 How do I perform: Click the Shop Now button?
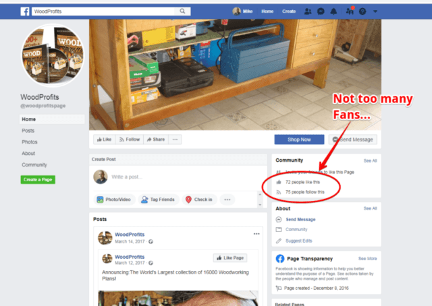pyautogui.click(x=299, y=140)
